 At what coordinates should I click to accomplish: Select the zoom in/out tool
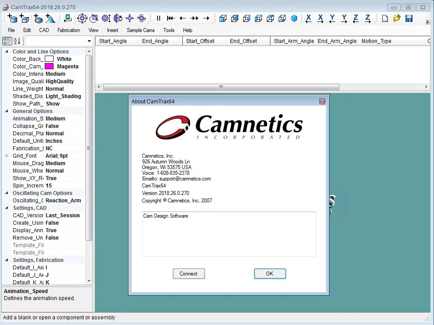coord(106,18)
